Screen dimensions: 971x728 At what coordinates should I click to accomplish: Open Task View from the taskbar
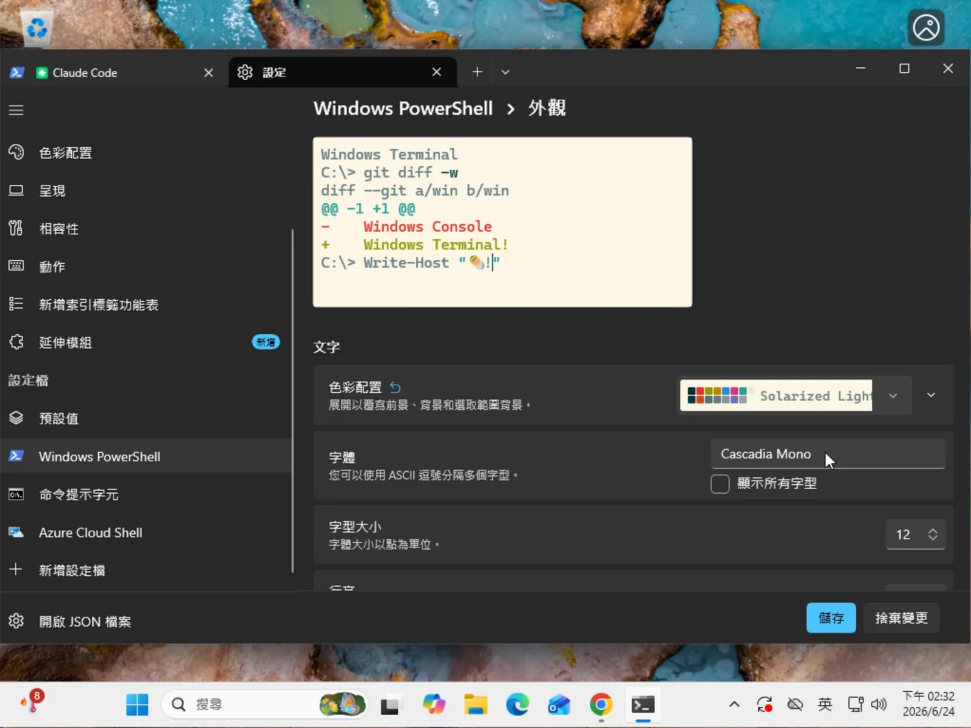[392, 704]
